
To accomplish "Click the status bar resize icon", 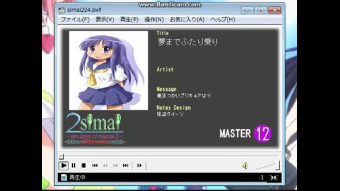I will [x=274, y=178].
